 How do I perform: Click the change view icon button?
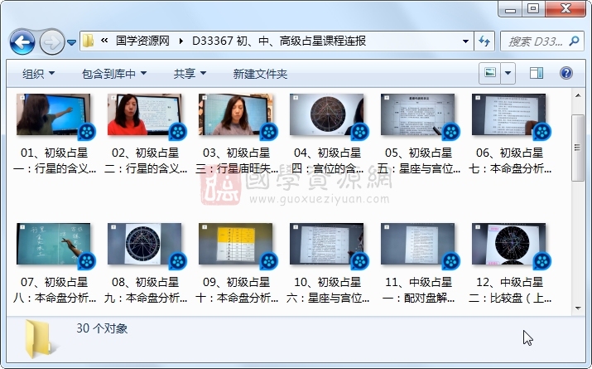point(490,73)
